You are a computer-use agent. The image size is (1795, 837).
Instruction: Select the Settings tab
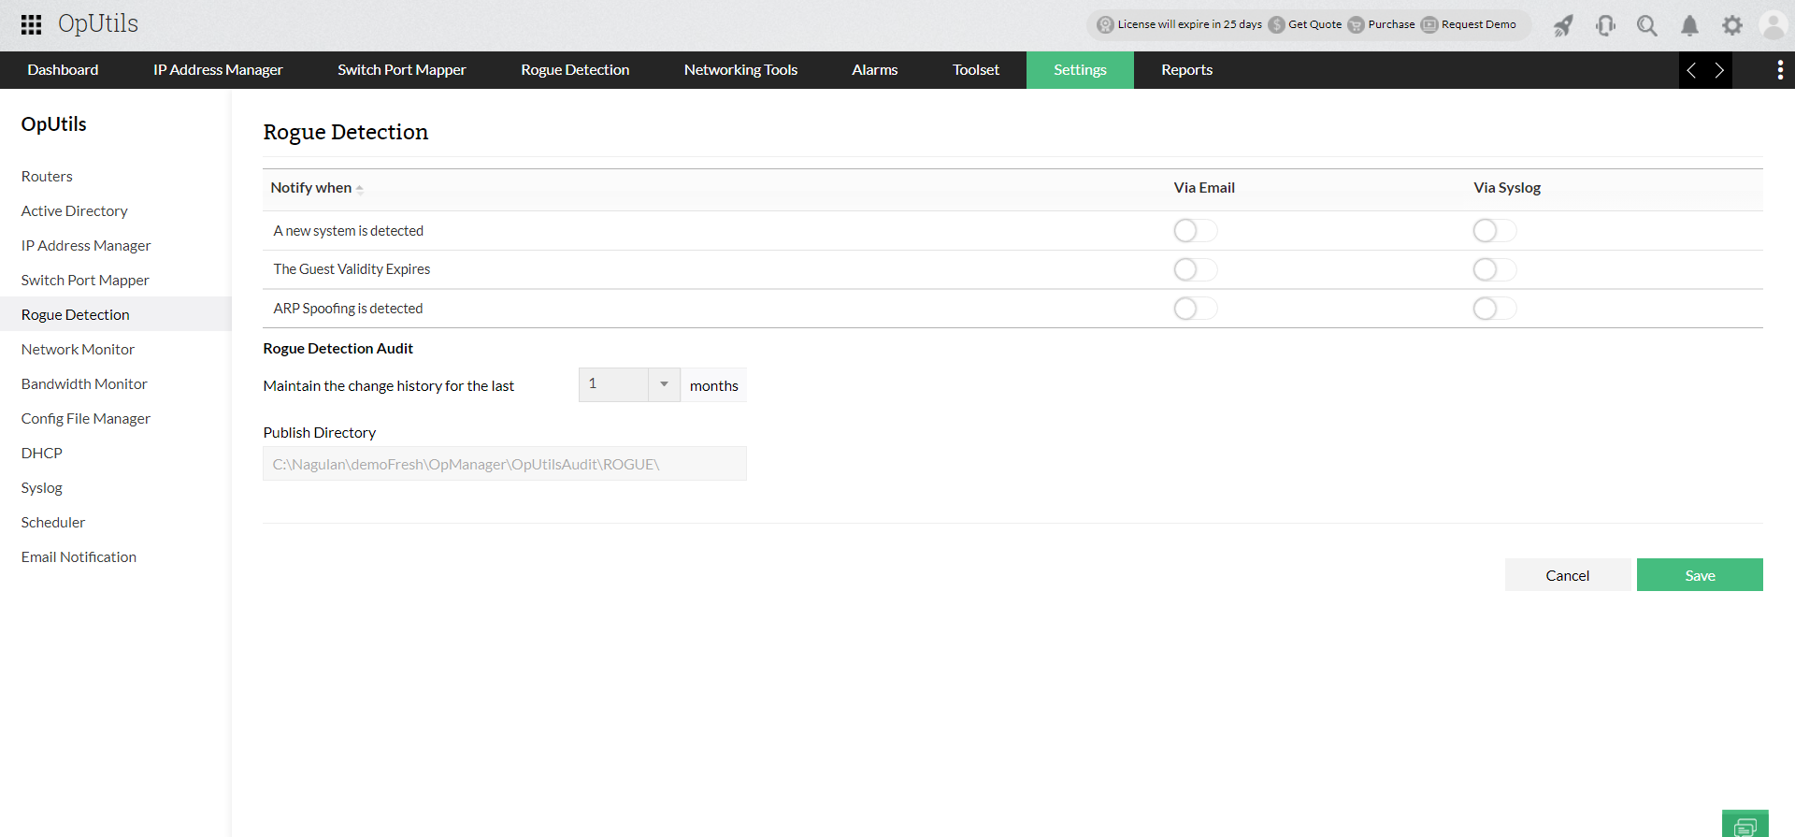(x=1080, y=70)
